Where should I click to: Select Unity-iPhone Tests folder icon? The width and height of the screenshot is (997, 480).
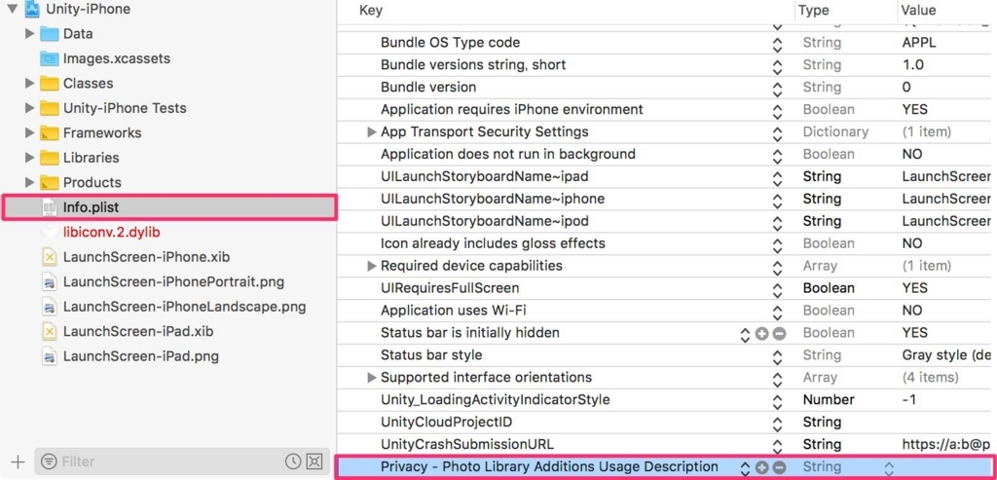(x=49, y=108)
